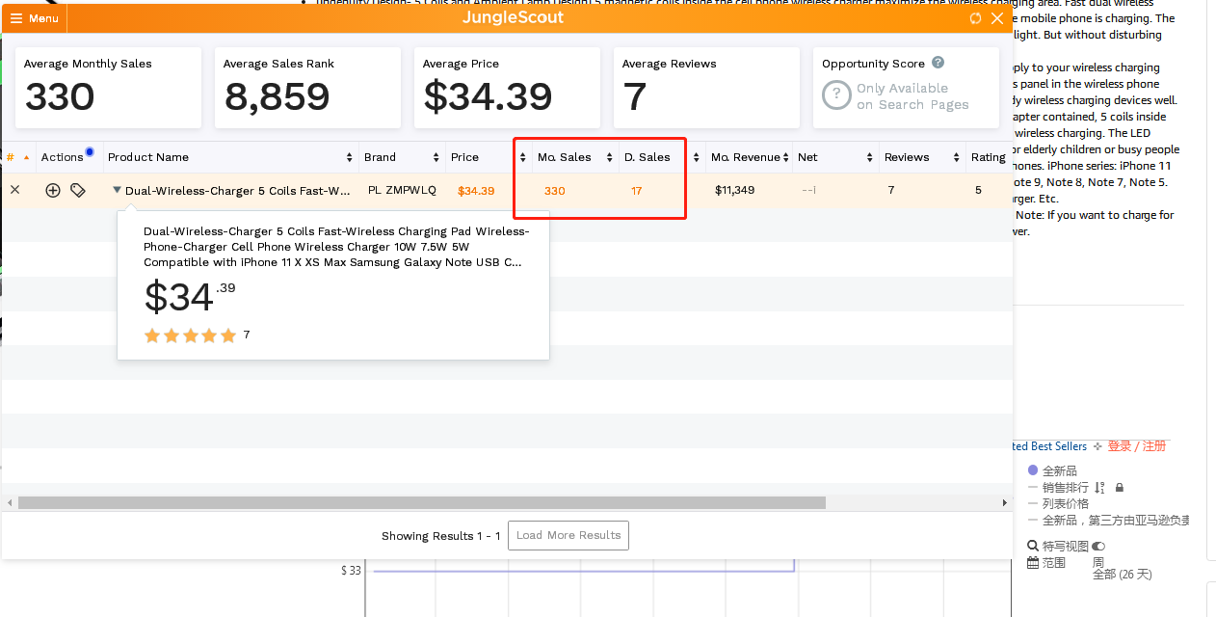Open the Dual-Wireless-Charger product name in row
Image resolution: width=1216 pixels, height=617 pixels.
tap(238, 191)
